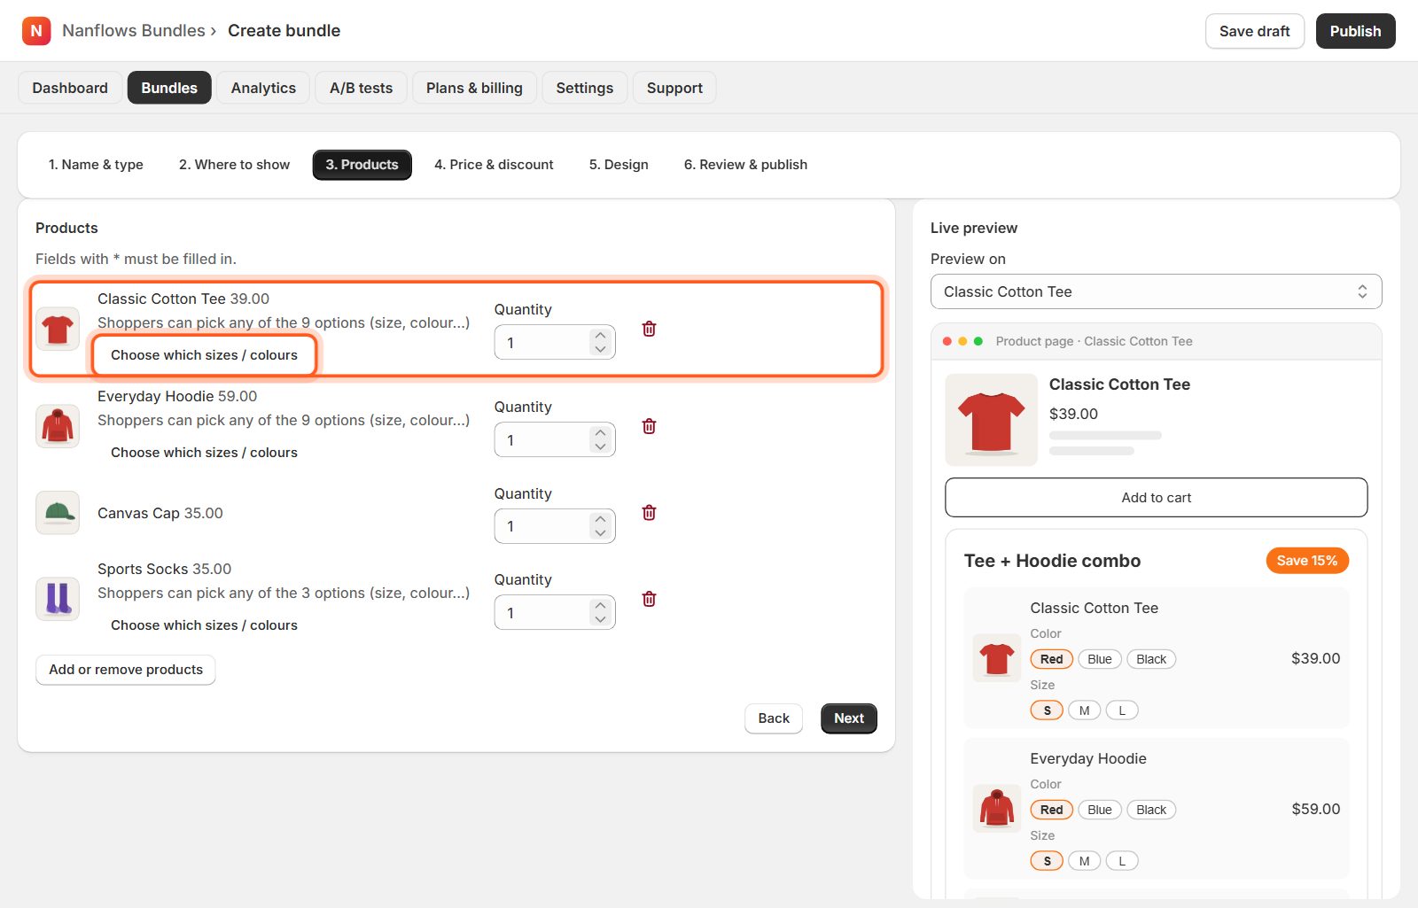Choose size S for Everyday Hoodie

(1047, 861)
